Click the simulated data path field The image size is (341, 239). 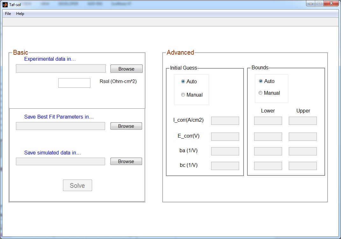tap(60, 161)
